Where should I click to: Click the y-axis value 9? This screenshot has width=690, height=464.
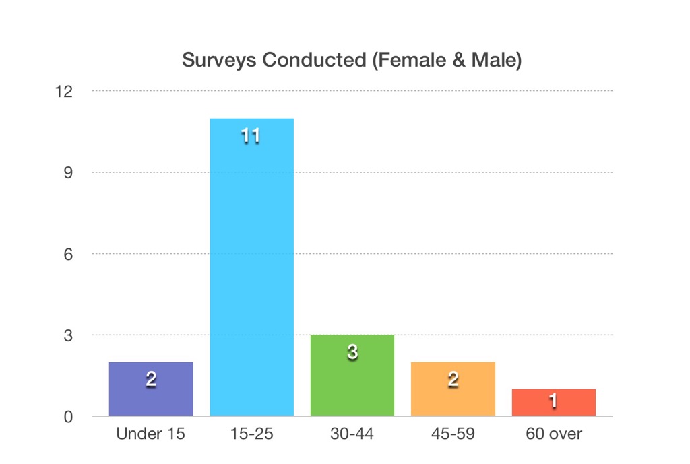(x=68, y=172)
